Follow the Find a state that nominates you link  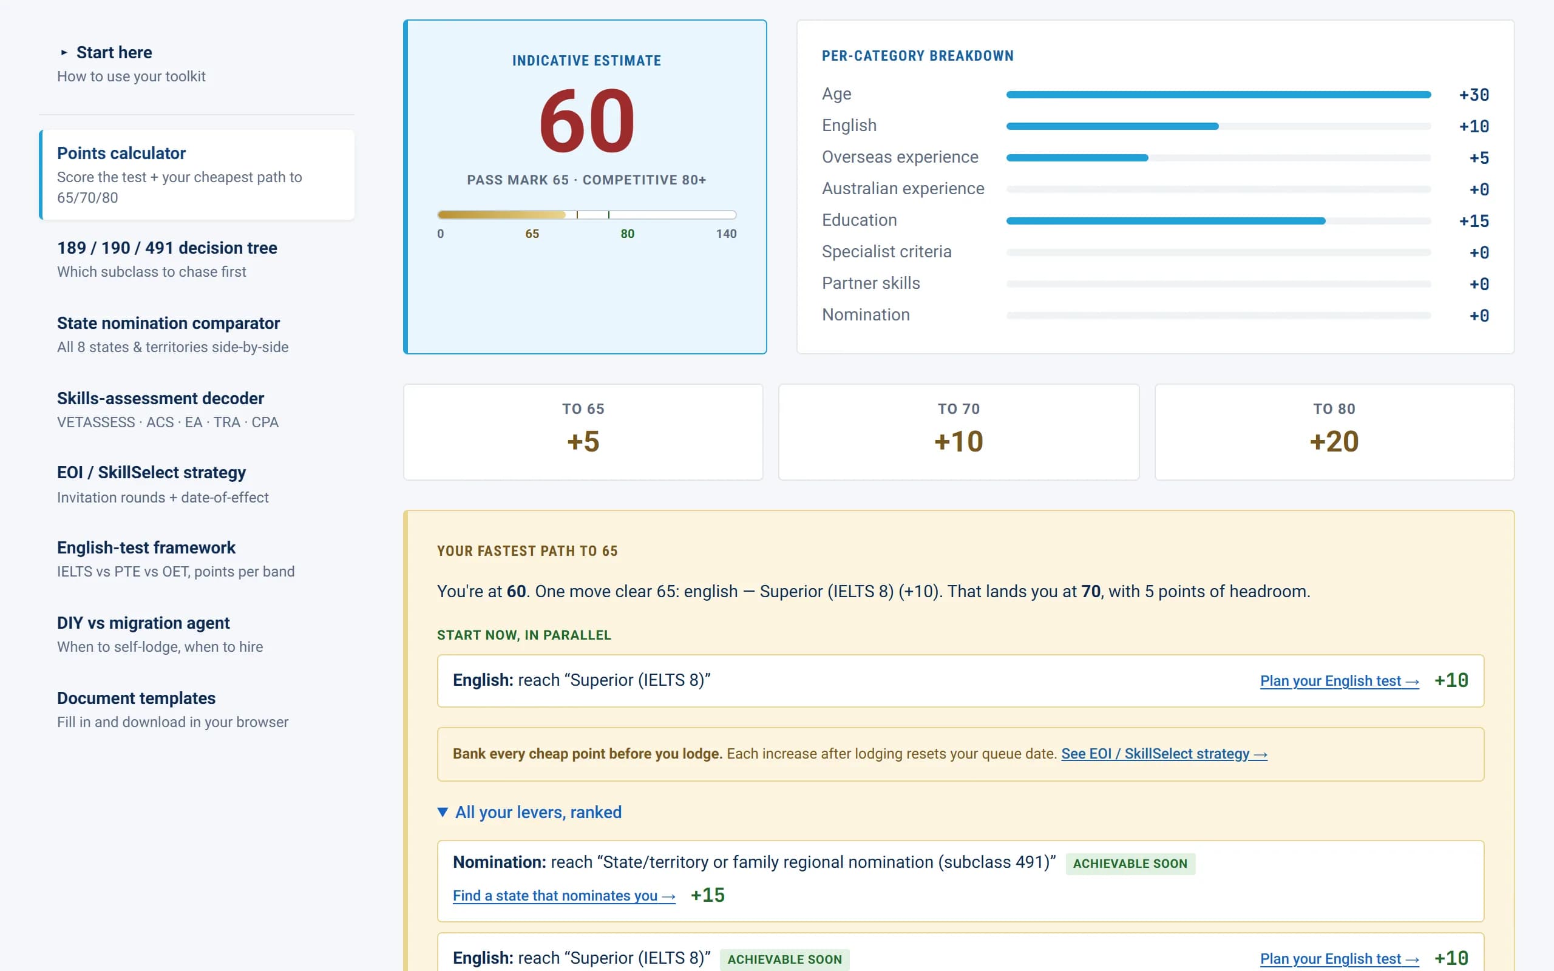click(564, 895)
